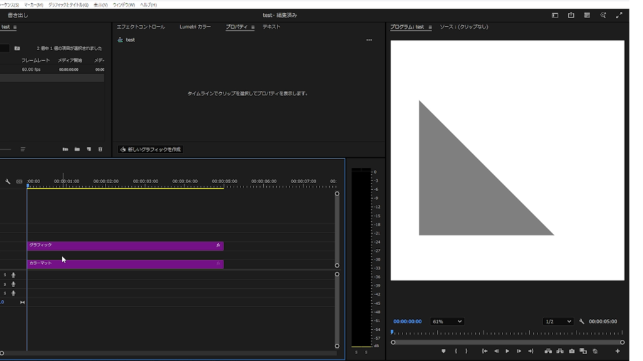Screen dimensions: 643x361
Task: Step back one frame
Action: pyautogui.click(x=496, y=351)
